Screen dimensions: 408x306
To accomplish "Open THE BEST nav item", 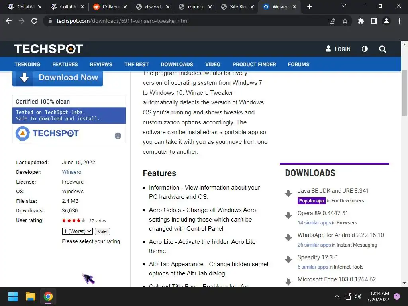I will click(136, 64).
